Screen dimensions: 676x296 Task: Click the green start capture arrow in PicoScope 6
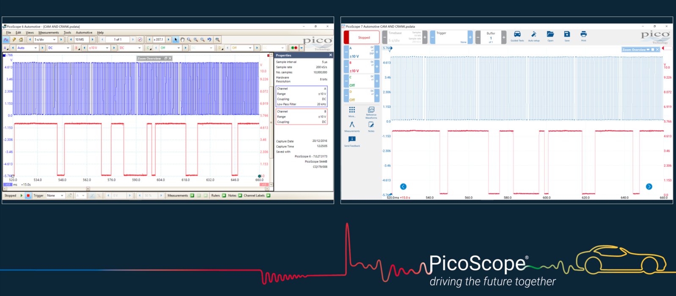tap(22, 196)
